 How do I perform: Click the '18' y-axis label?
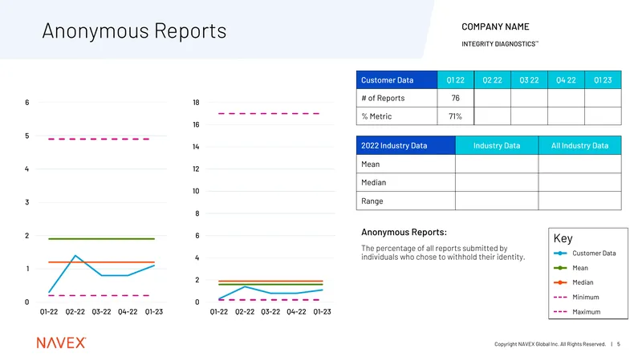coord(196,103)
